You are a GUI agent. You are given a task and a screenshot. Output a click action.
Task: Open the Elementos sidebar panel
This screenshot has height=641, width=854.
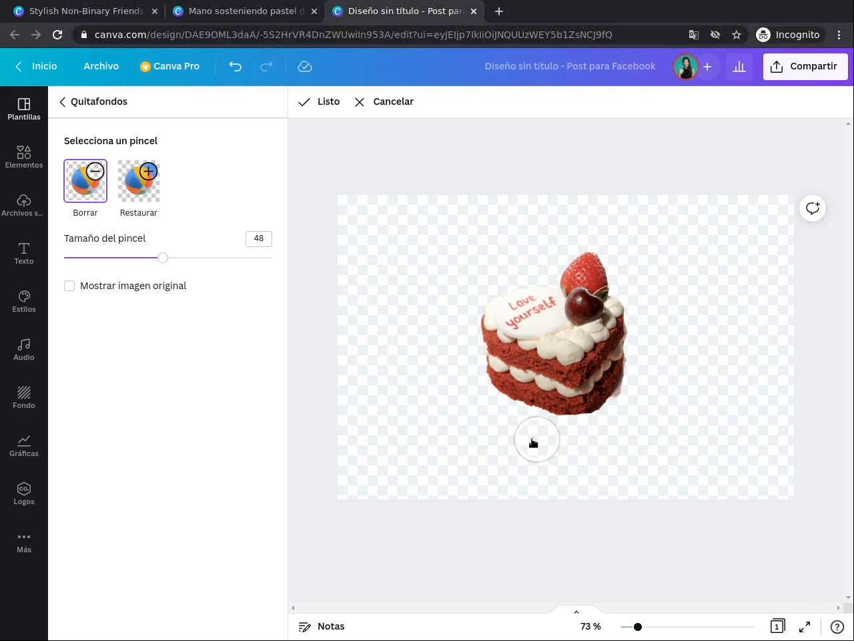24,158
